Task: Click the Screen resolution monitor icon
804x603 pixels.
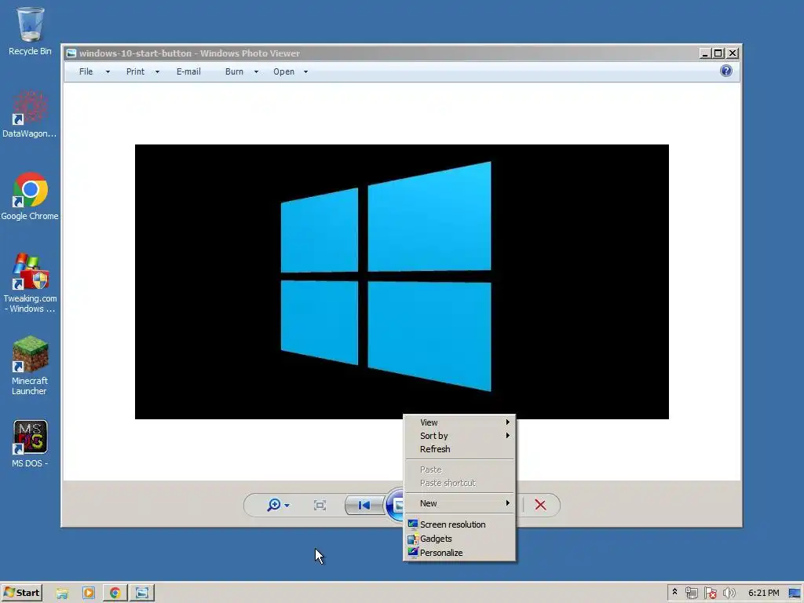Action: (413, 524)
